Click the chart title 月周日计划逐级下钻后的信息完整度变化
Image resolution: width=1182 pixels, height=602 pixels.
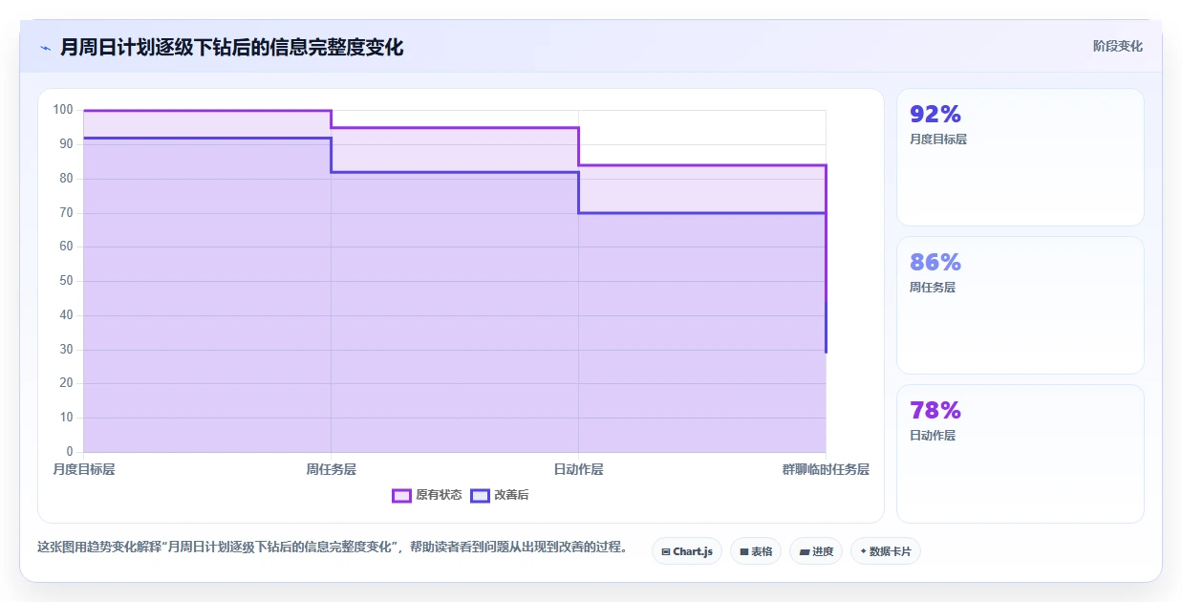pyautogui.click(x=232, y=47)
